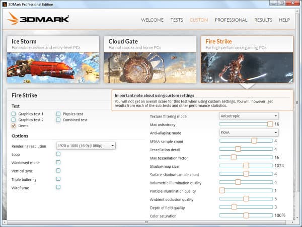This screenshot has width=302, height=227.
Task: Click the 3DMark title bar app icon
Action: pyautogui.click(x=5, y=4)
